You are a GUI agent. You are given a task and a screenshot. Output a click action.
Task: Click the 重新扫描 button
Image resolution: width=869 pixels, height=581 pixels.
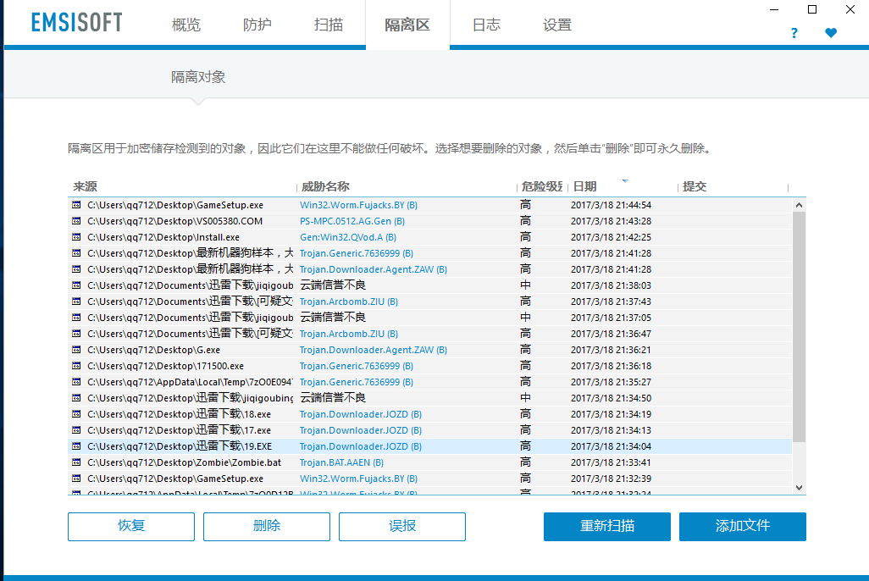606,526
